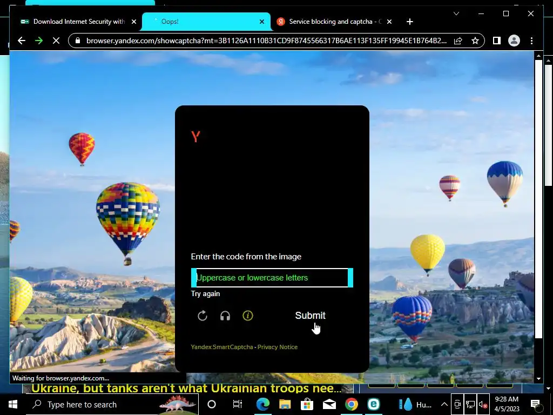Open the captcha info icon
Viewport: 553px width, 415px height.
(247, 316)
